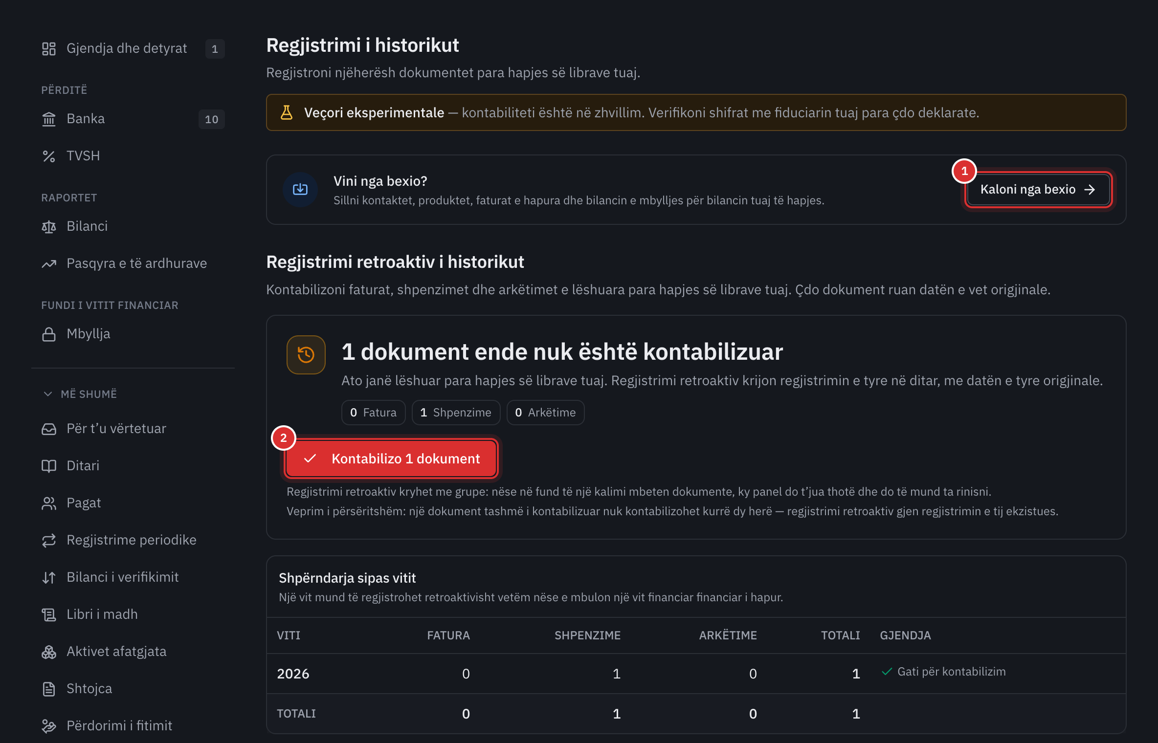
Task: Open Regjistrime periodike page
Action: (x=133, y=540)
